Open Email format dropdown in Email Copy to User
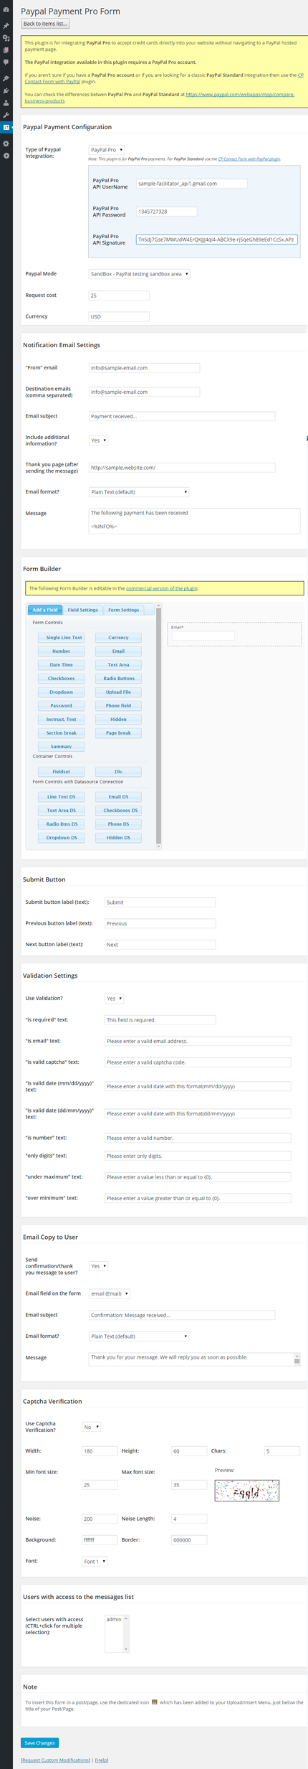 point(138,1336)
